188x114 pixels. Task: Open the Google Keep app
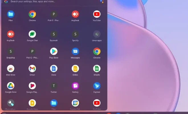32,103
